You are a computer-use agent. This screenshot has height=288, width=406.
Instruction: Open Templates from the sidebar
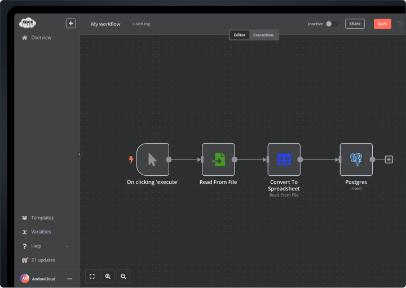(42, 218)
